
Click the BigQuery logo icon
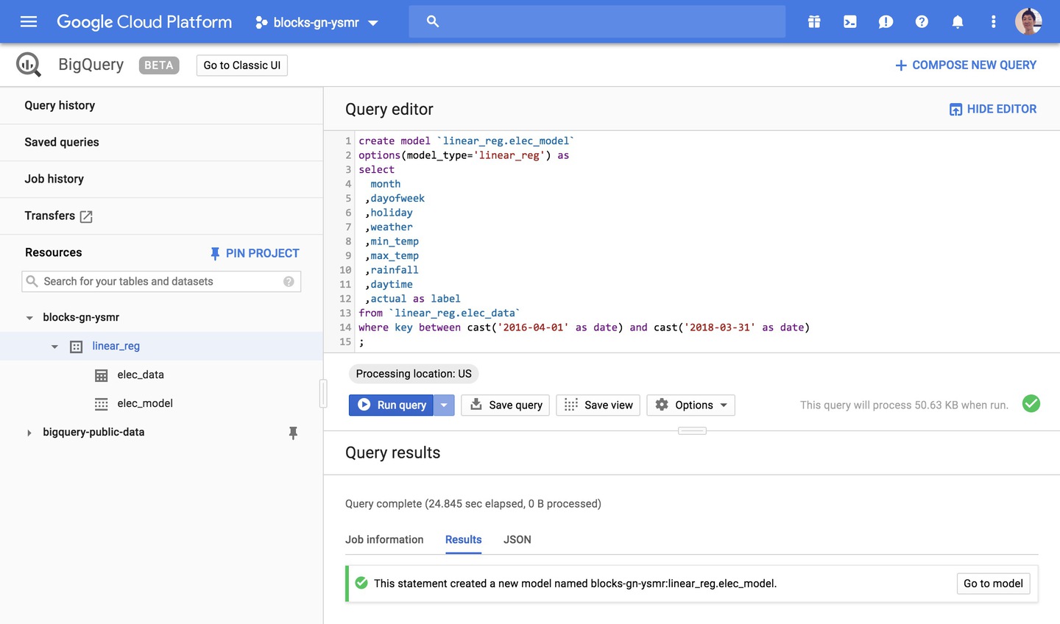pyautogui.click(x=29, y=65)
